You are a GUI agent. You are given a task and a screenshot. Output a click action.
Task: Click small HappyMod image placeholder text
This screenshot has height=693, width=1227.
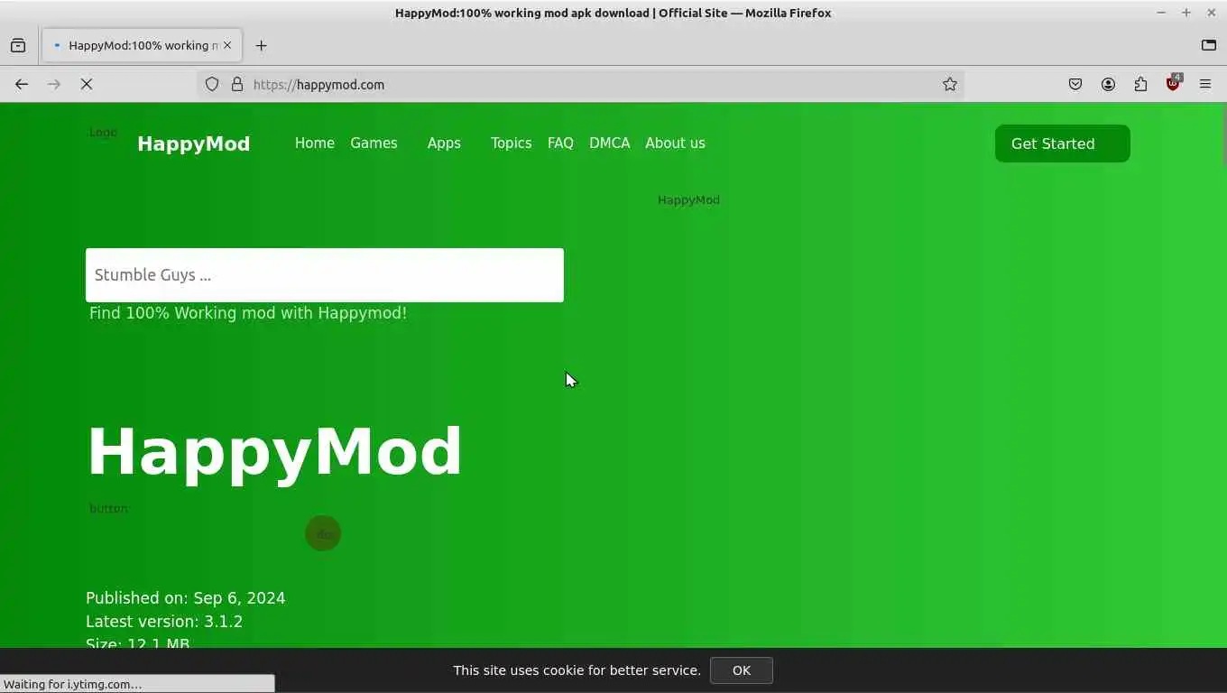click(x=688, y=199)
